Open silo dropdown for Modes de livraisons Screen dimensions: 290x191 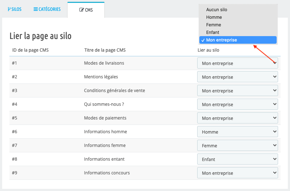[x=238, y=63]
